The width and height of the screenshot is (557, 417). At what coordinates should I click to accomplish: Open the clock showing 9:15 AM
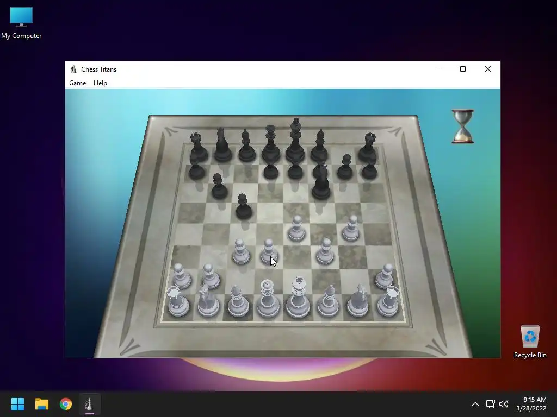coord(531,404)
